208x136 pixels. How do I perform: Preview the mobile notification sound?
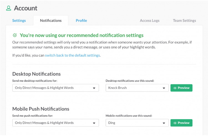click(x=181, y=123)
